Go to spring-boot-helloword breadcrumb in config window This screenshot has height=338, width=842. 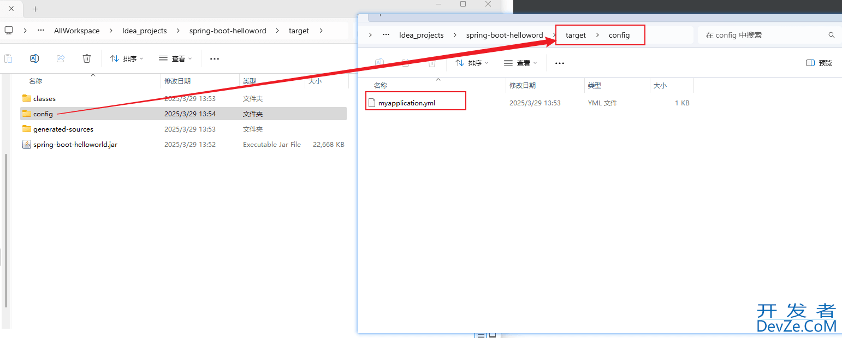505,35
